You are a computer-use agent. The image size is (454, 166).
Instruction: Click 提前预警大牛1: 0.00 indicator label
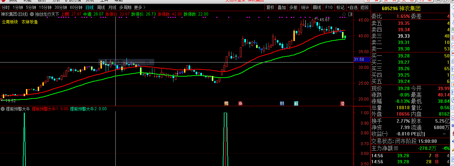(50, 109)
